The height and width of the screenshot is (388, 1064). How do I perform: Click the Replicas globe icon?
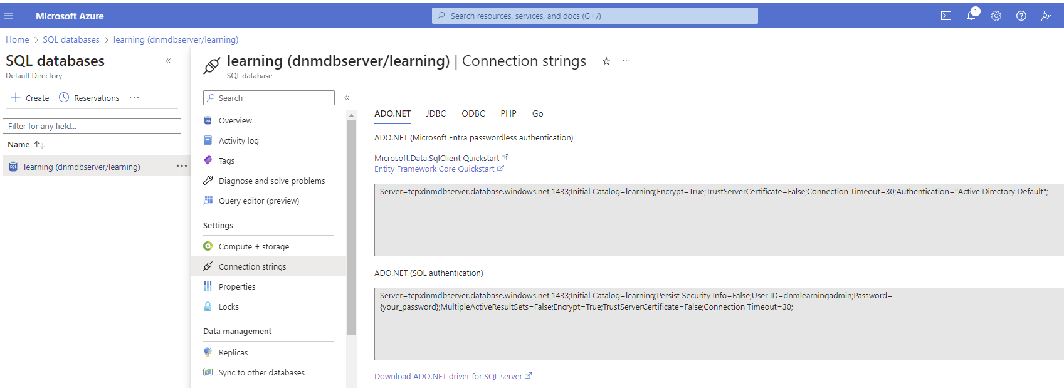click(x=208, y=352)
